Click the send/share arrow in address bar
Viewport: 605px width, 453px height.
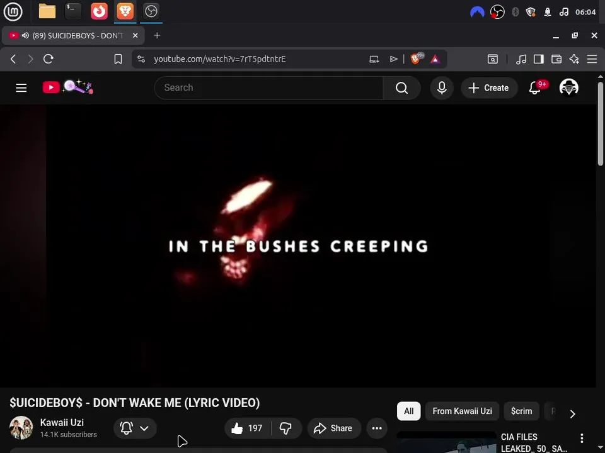pos(393,59)
